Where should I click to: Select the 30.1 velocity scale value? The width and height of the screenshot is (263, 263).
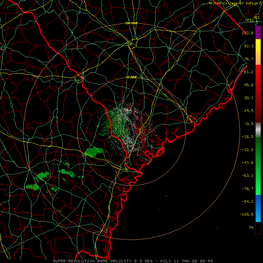[x=249, y=98]
